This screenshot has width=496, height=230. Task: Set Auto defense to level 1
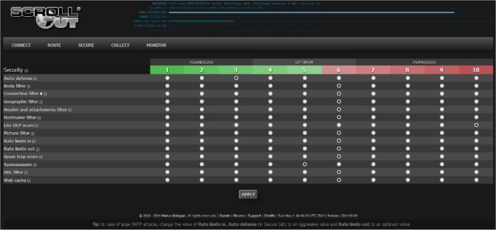pos(167,78)
